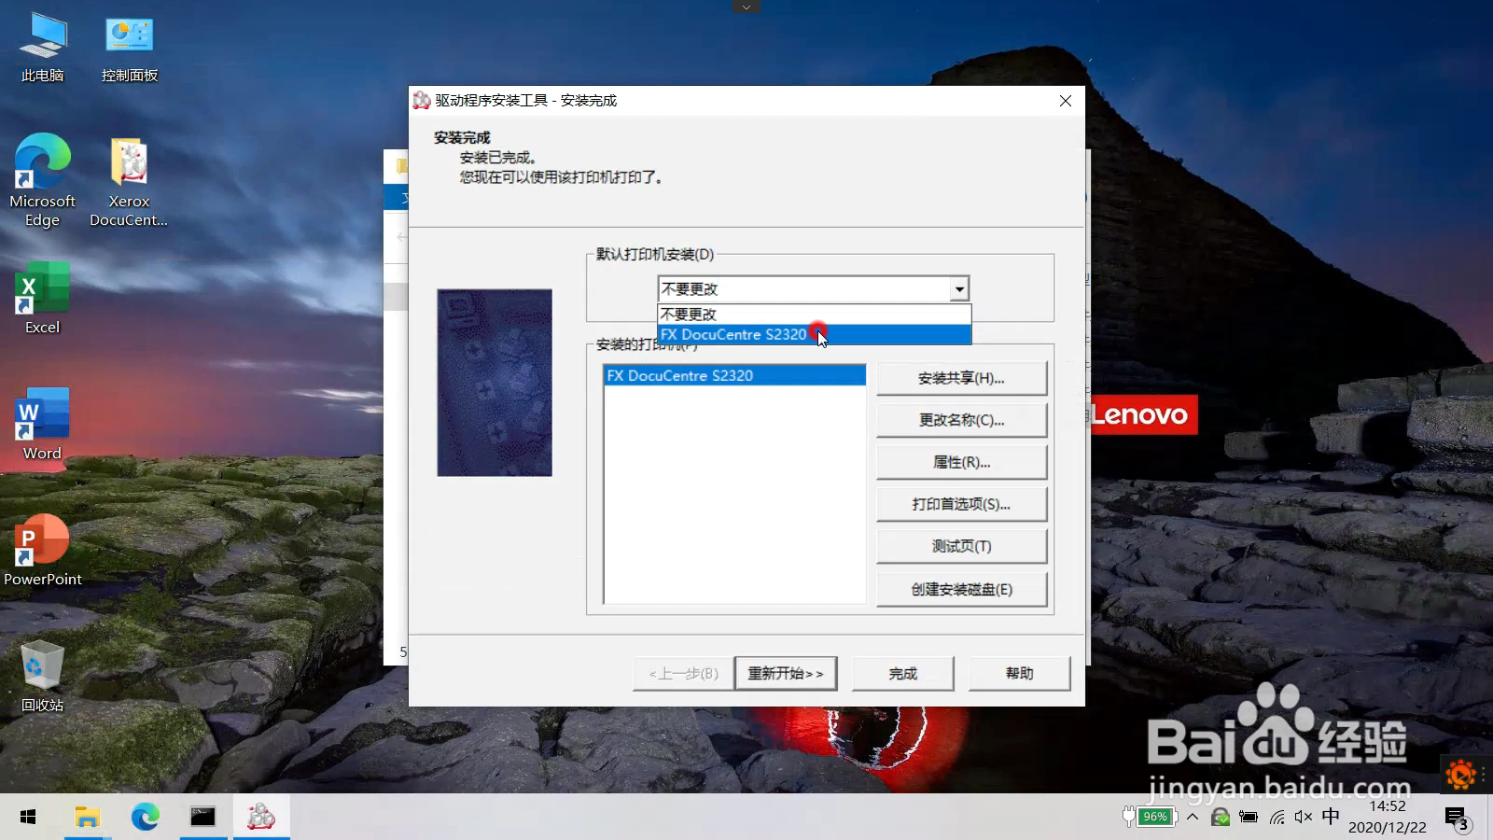Click the Wi-Fi network tray icon
1493x840 pixels.
point(1277,818)
